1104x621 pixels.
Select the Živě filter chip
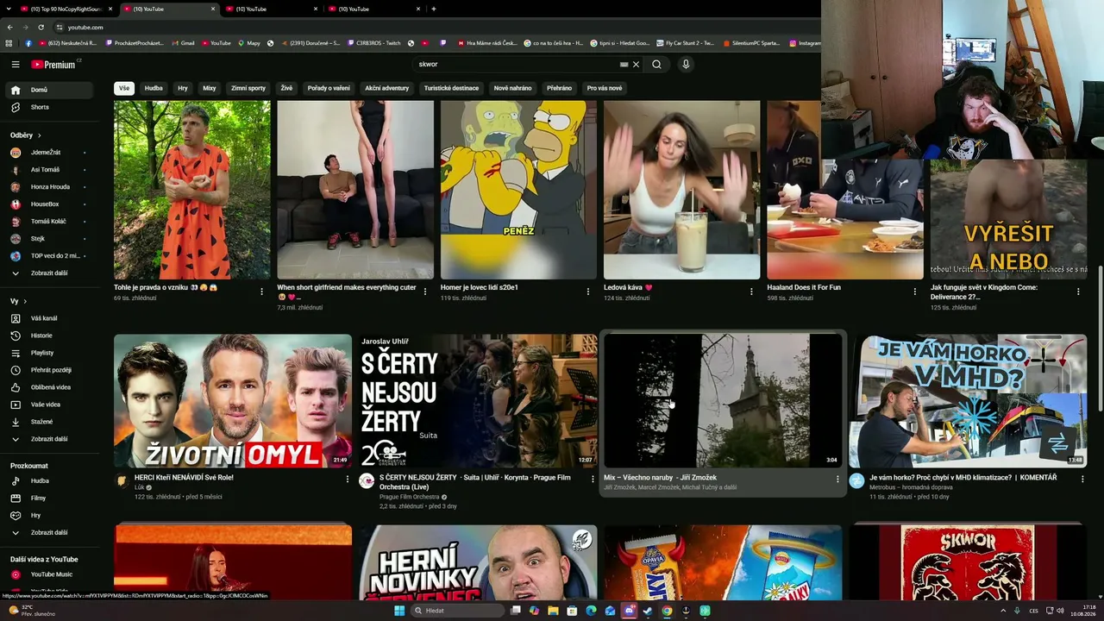[286, 88]
